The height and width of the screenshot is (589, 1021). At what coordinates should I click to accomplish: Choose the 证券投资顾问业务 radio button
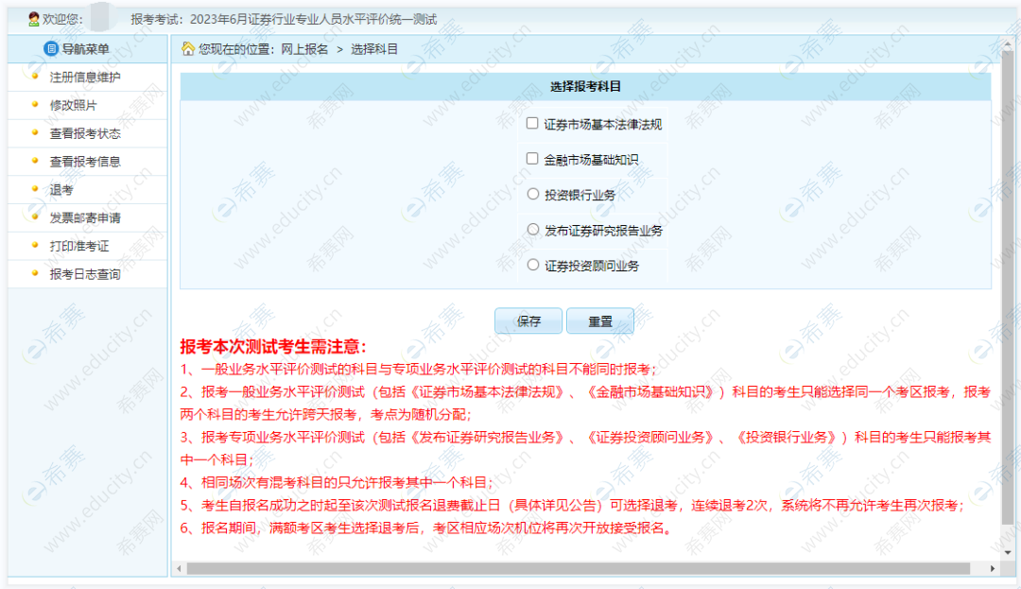pos(533,265)
